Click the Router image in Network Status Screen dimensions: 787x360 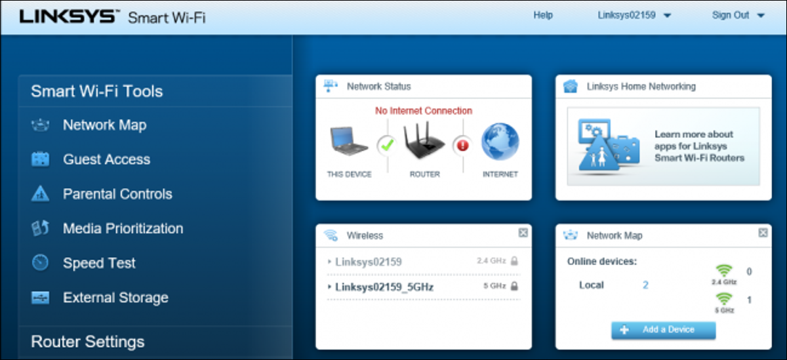pyautogui.click(x=424, y=140)
